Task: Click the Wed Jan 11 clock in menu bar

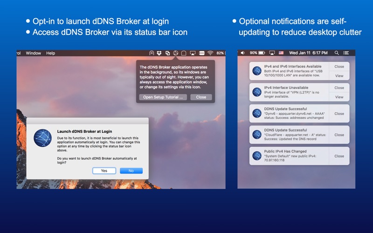Action: 308,53
